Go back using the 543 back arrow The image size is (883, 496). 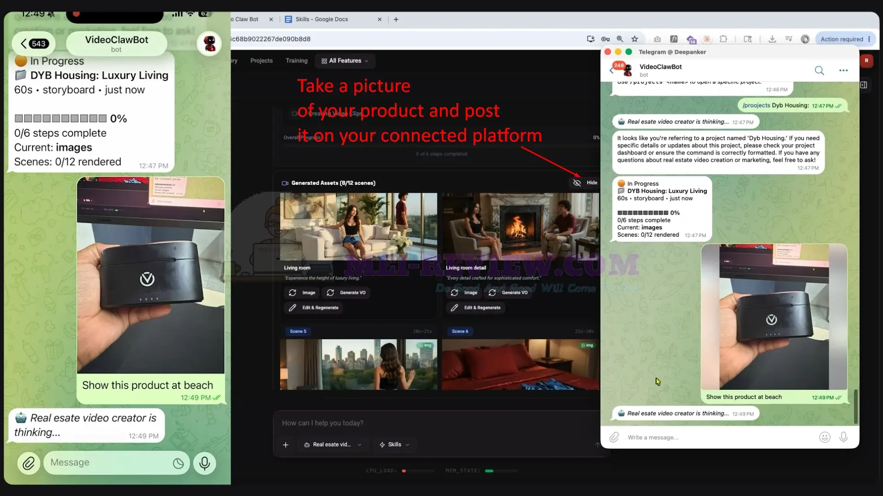coord(34,44)
